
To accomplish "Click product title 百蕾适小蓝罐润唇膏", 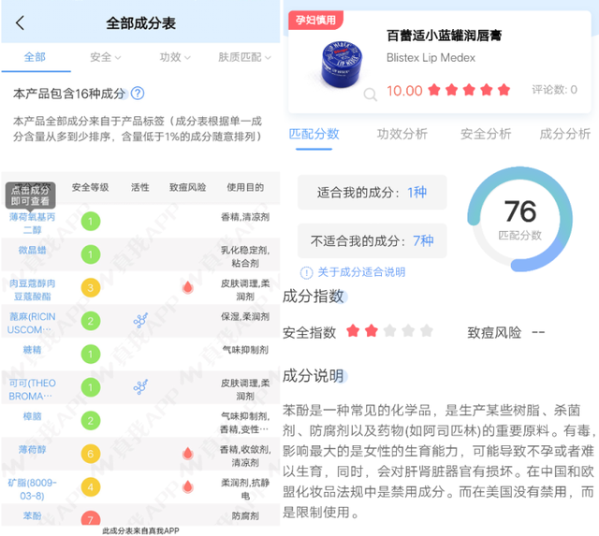I will coord(444,36).
